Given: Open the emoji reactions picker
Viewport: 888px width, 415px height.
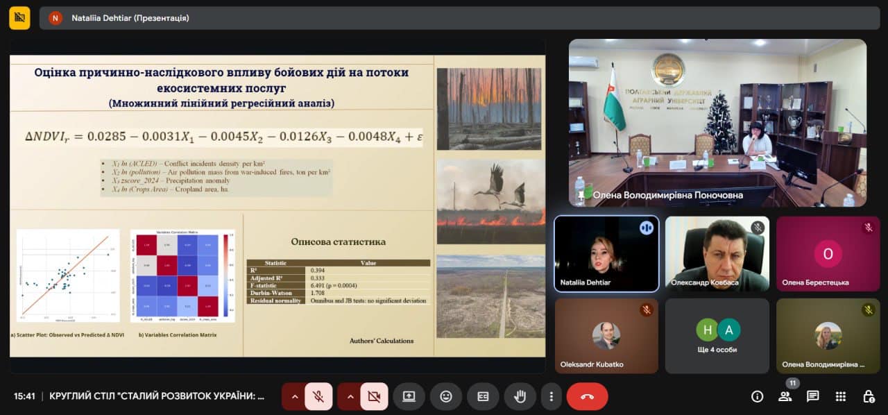Looking at the screenshot, I should (446, 396).
